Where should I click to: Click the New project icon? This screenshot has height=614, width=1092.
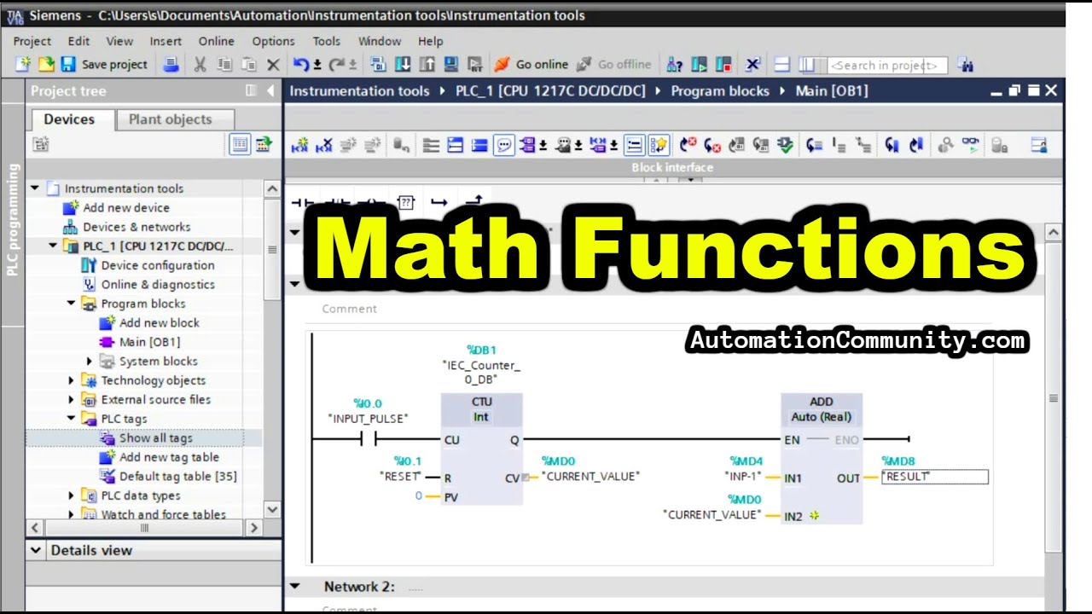click(23, 64)
